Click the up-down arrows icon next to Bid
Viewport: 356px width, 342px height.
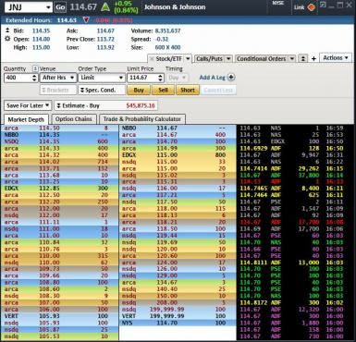(x=7, y=31)
